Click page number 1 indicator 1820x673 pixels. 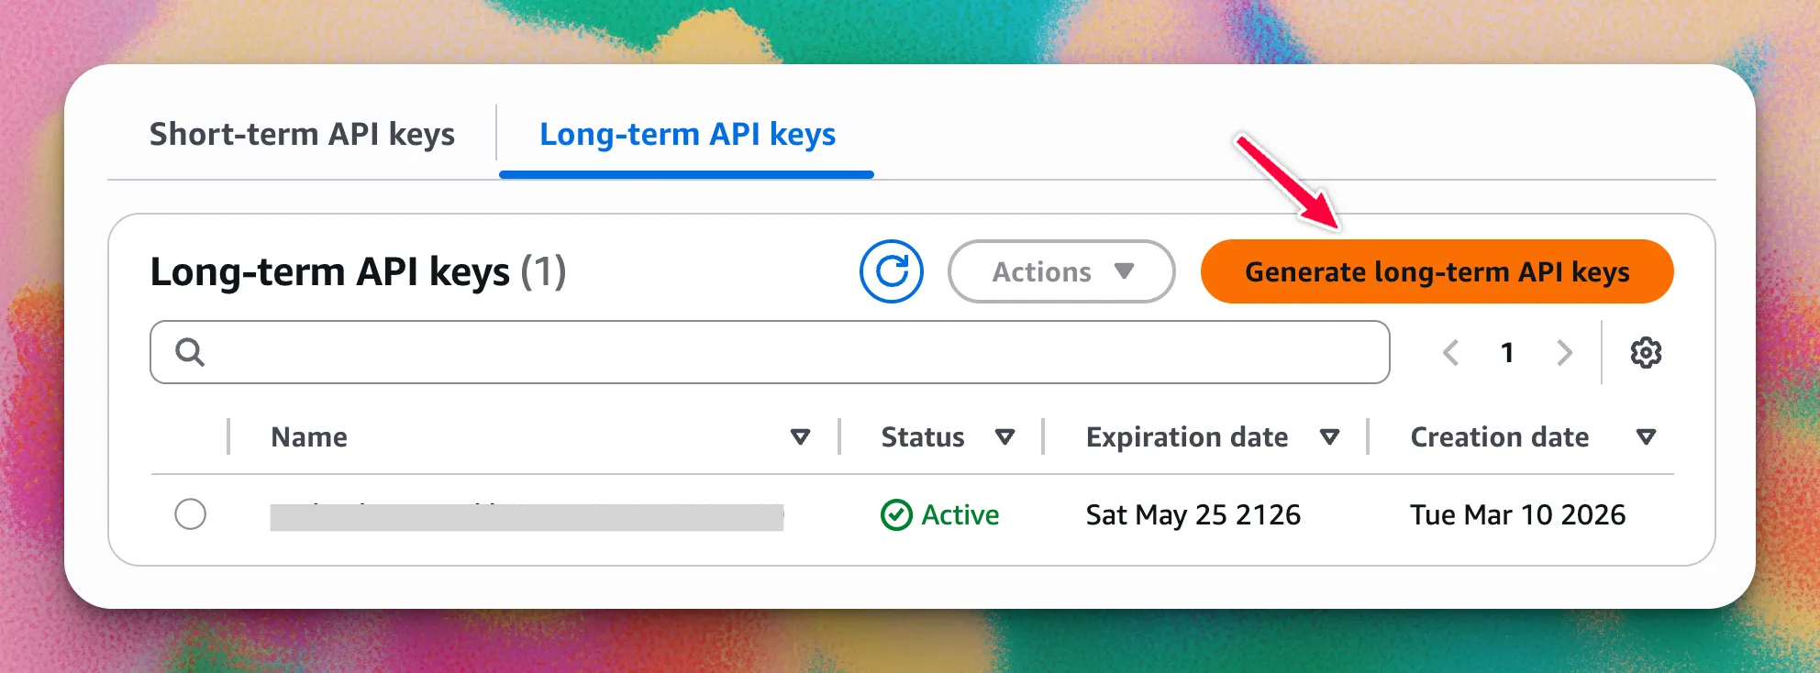click(x=1507, y=352)
